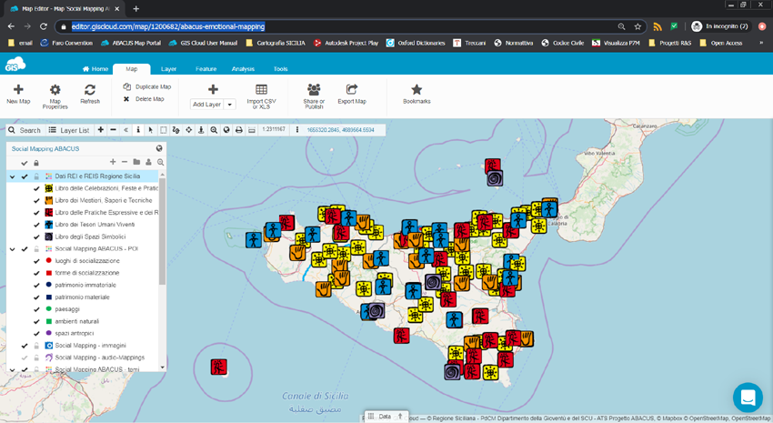Toggle the Layer List button
The image size is (773, 423).
tap(69, 130)
